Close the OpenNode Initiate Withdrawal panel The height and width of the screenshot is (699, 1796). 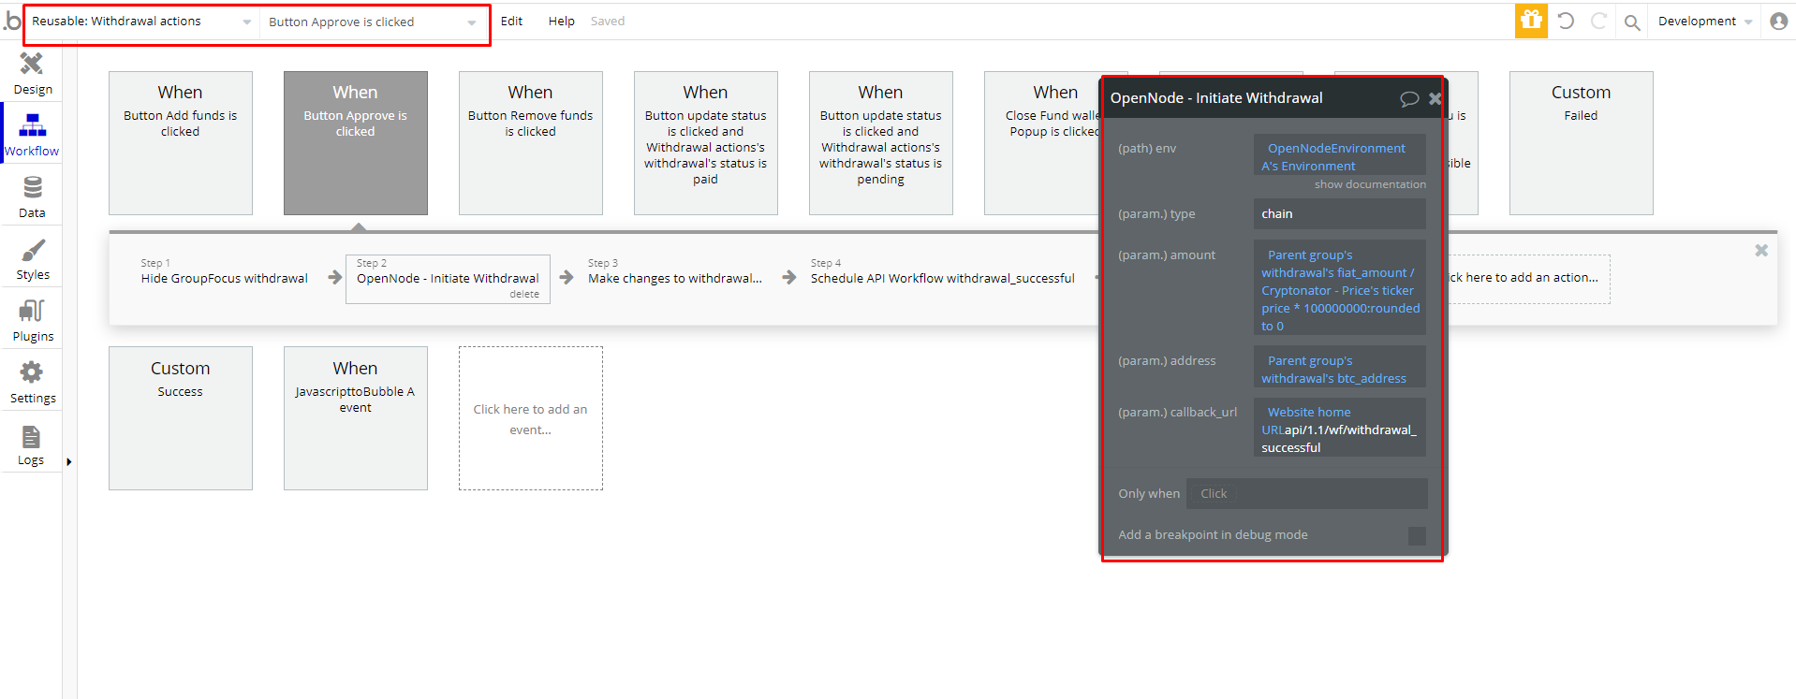(1435, 98)
